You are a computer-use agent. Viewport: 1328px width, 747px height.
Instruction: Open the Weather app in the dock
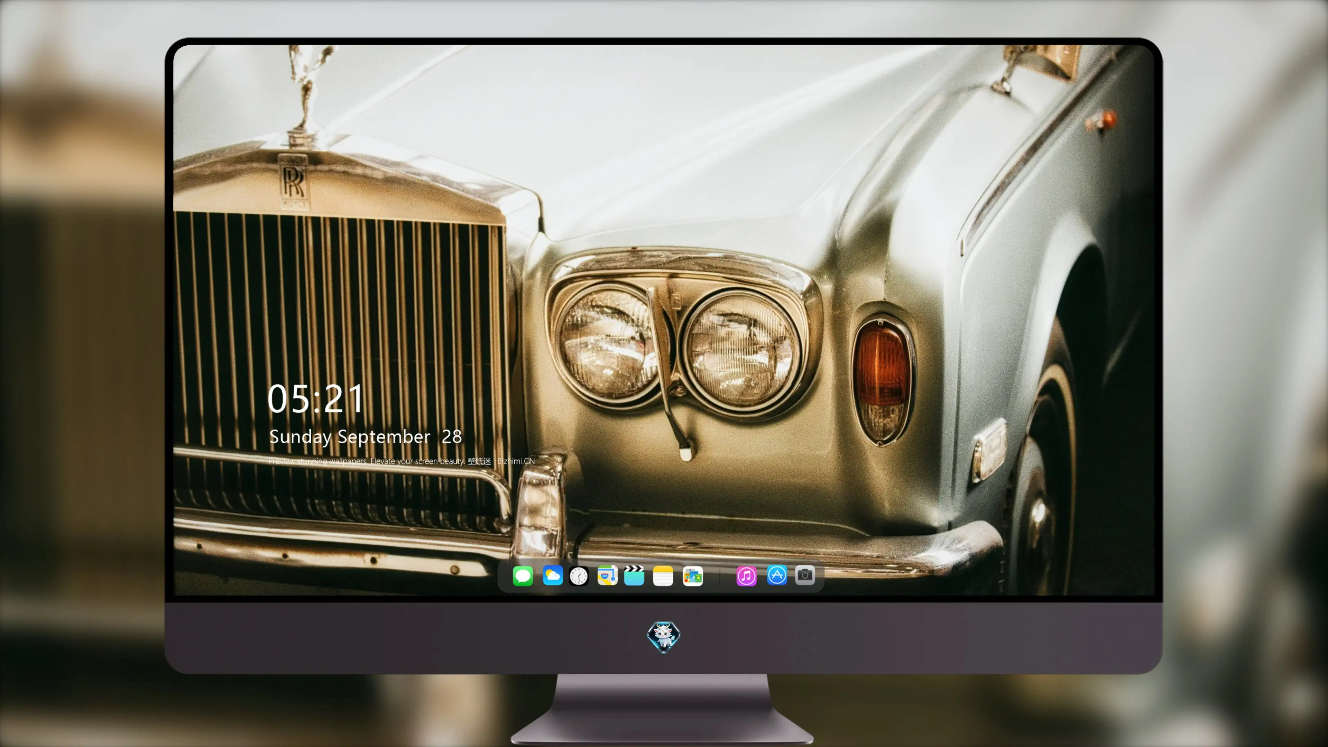pos(552,575)
